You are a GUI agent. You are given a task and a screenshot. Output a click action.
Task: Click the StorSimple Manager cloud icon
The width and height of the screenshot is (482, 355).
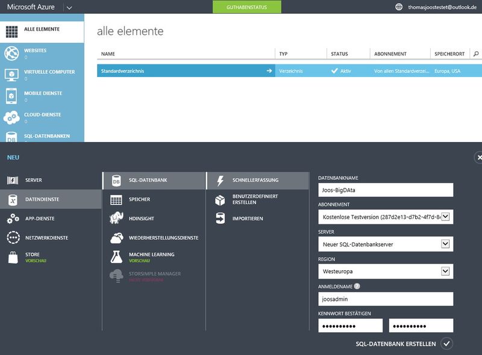pyautogui.click(x=116, y=276)
